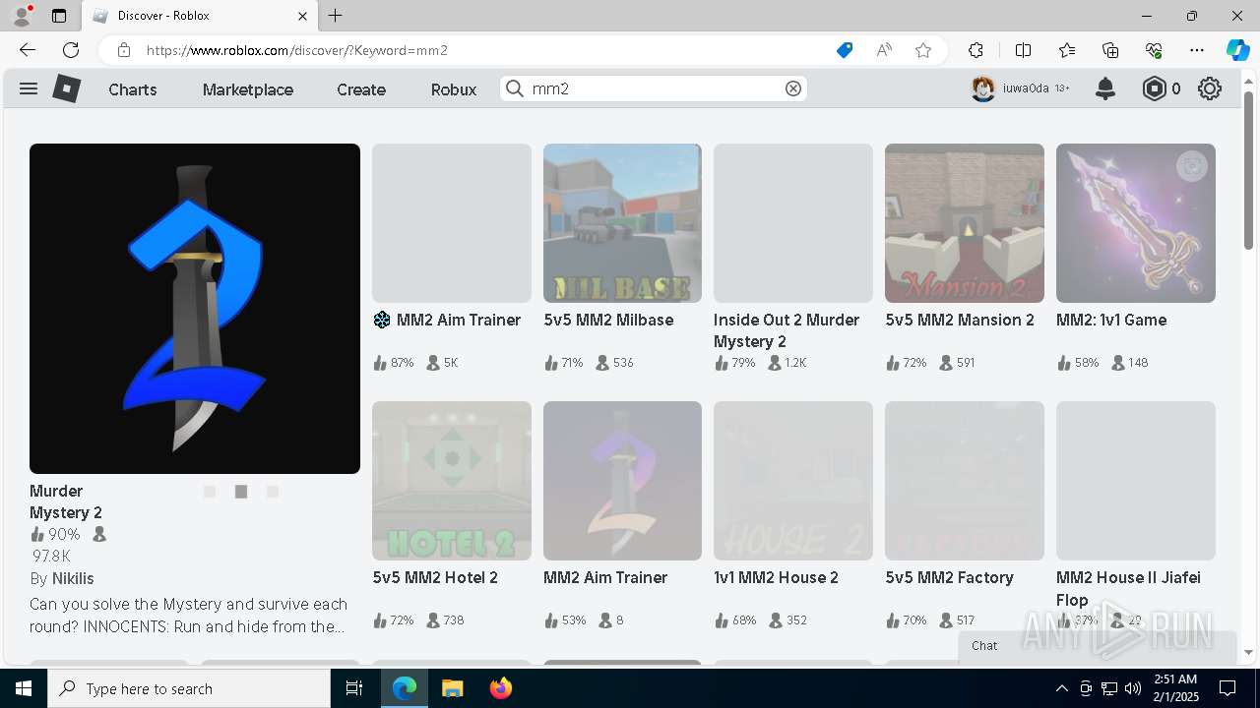
Task: Open Inside Out 2 Murder Mystery 2
Action: 793,223
